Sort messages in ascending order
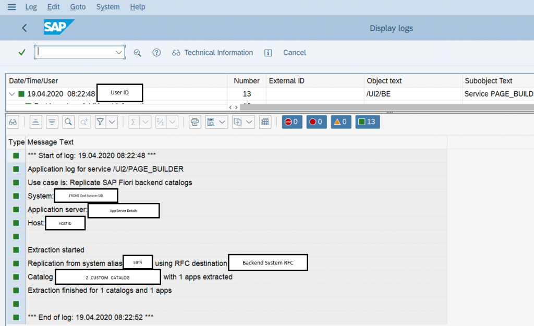534x326 pixels. pyautogui.click(x=36, y=122)
